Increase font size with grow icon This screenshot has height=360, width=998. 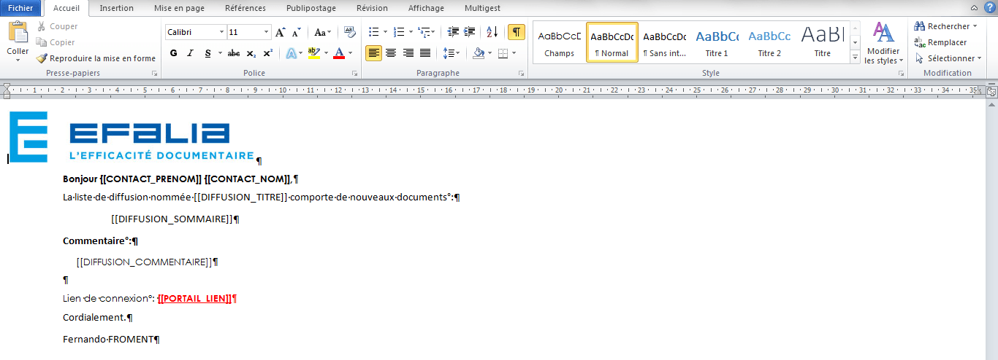281,32
